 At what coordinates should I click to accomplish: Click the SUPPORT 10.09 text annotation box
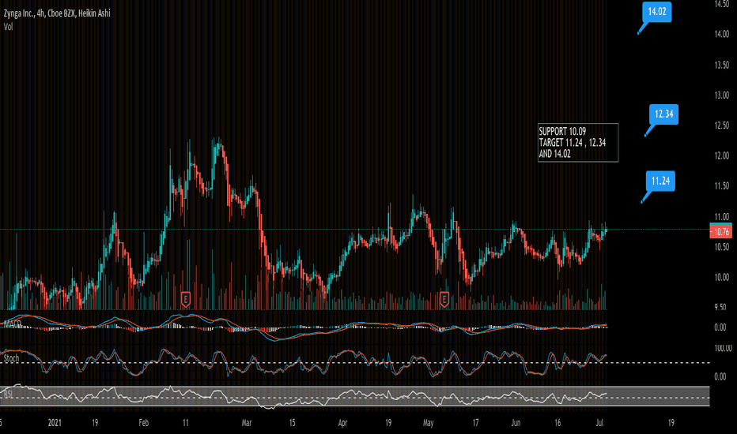coord(578,143)
